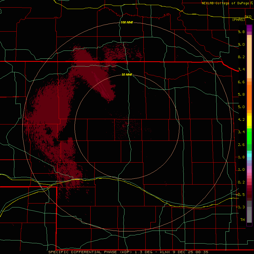Click the 4.2 color scale value
The width and height of the screenshot is (254, 254).
tap(241, 119)
